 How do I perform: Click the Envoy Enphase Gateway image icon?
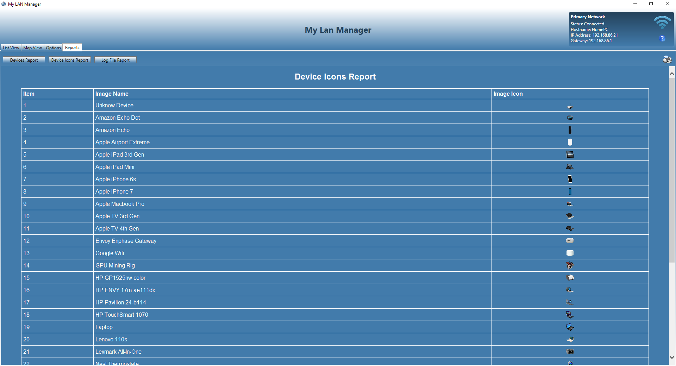coord(570,241)
